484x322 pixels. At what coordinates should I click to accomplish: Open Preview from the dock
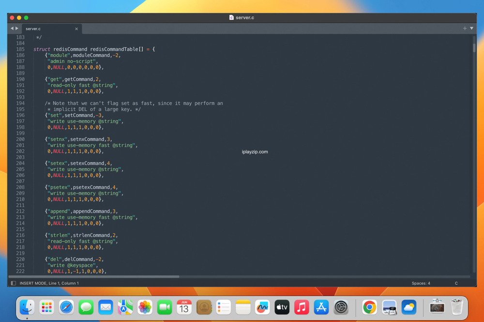389,307
